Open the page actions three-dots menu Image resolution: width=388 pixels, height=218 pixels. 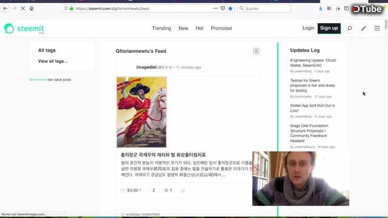[215, 8]
